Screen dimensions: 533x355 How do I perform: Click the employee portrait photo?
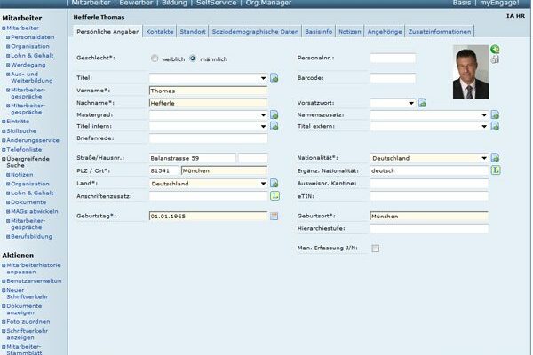[x=471, y=73]
